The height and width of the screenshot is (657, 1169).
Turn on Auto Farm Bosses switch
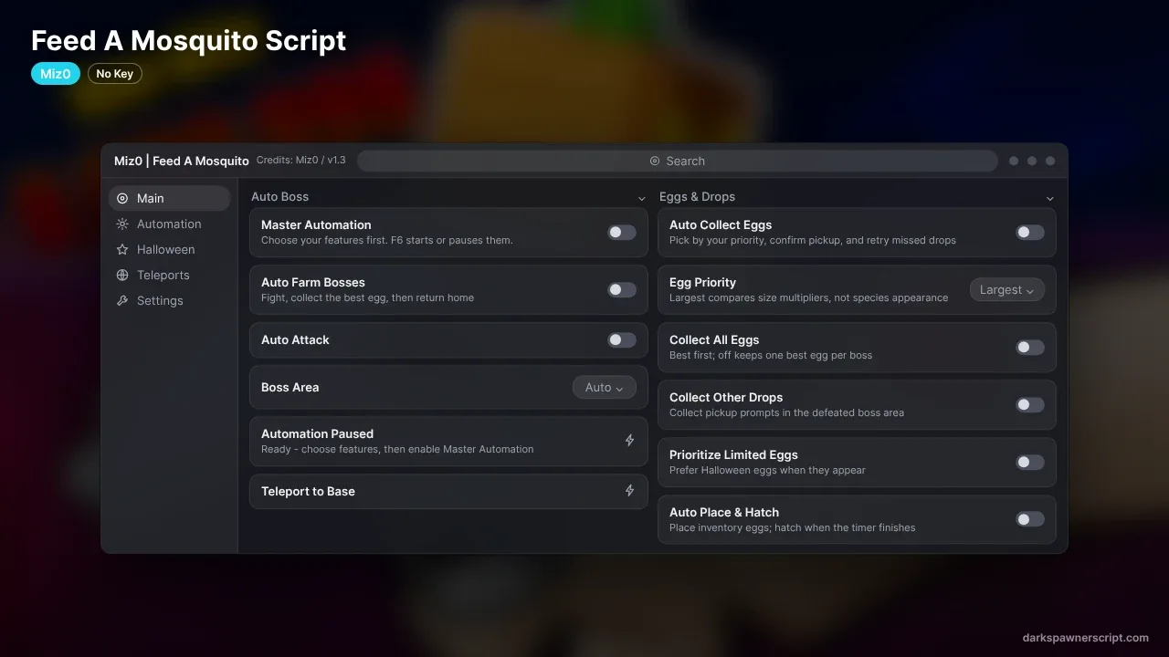pos(622,290)
